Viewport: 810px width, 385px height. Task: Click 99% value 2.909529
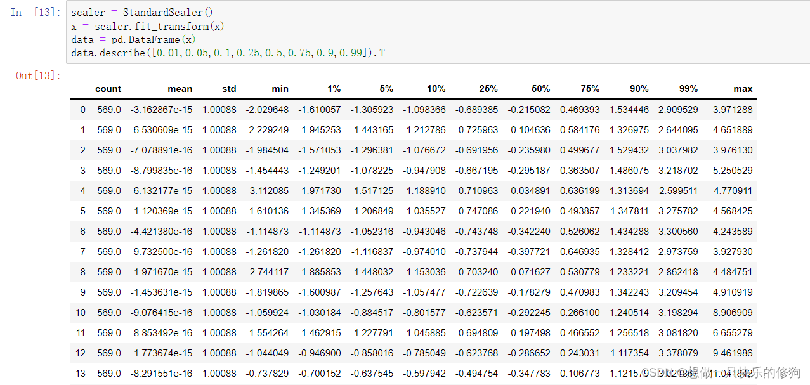tap(678, 109)
